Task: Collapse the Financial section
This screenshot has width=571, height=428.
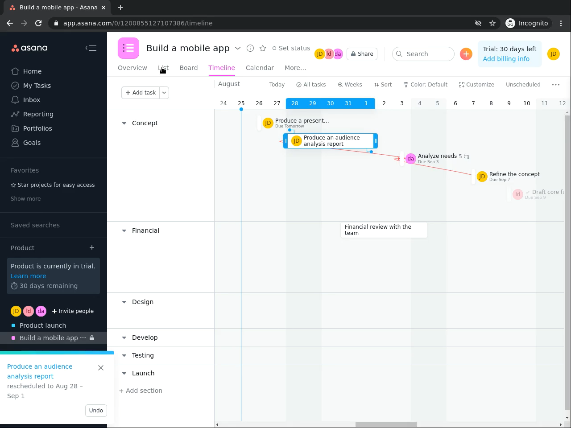Action: 124,231
